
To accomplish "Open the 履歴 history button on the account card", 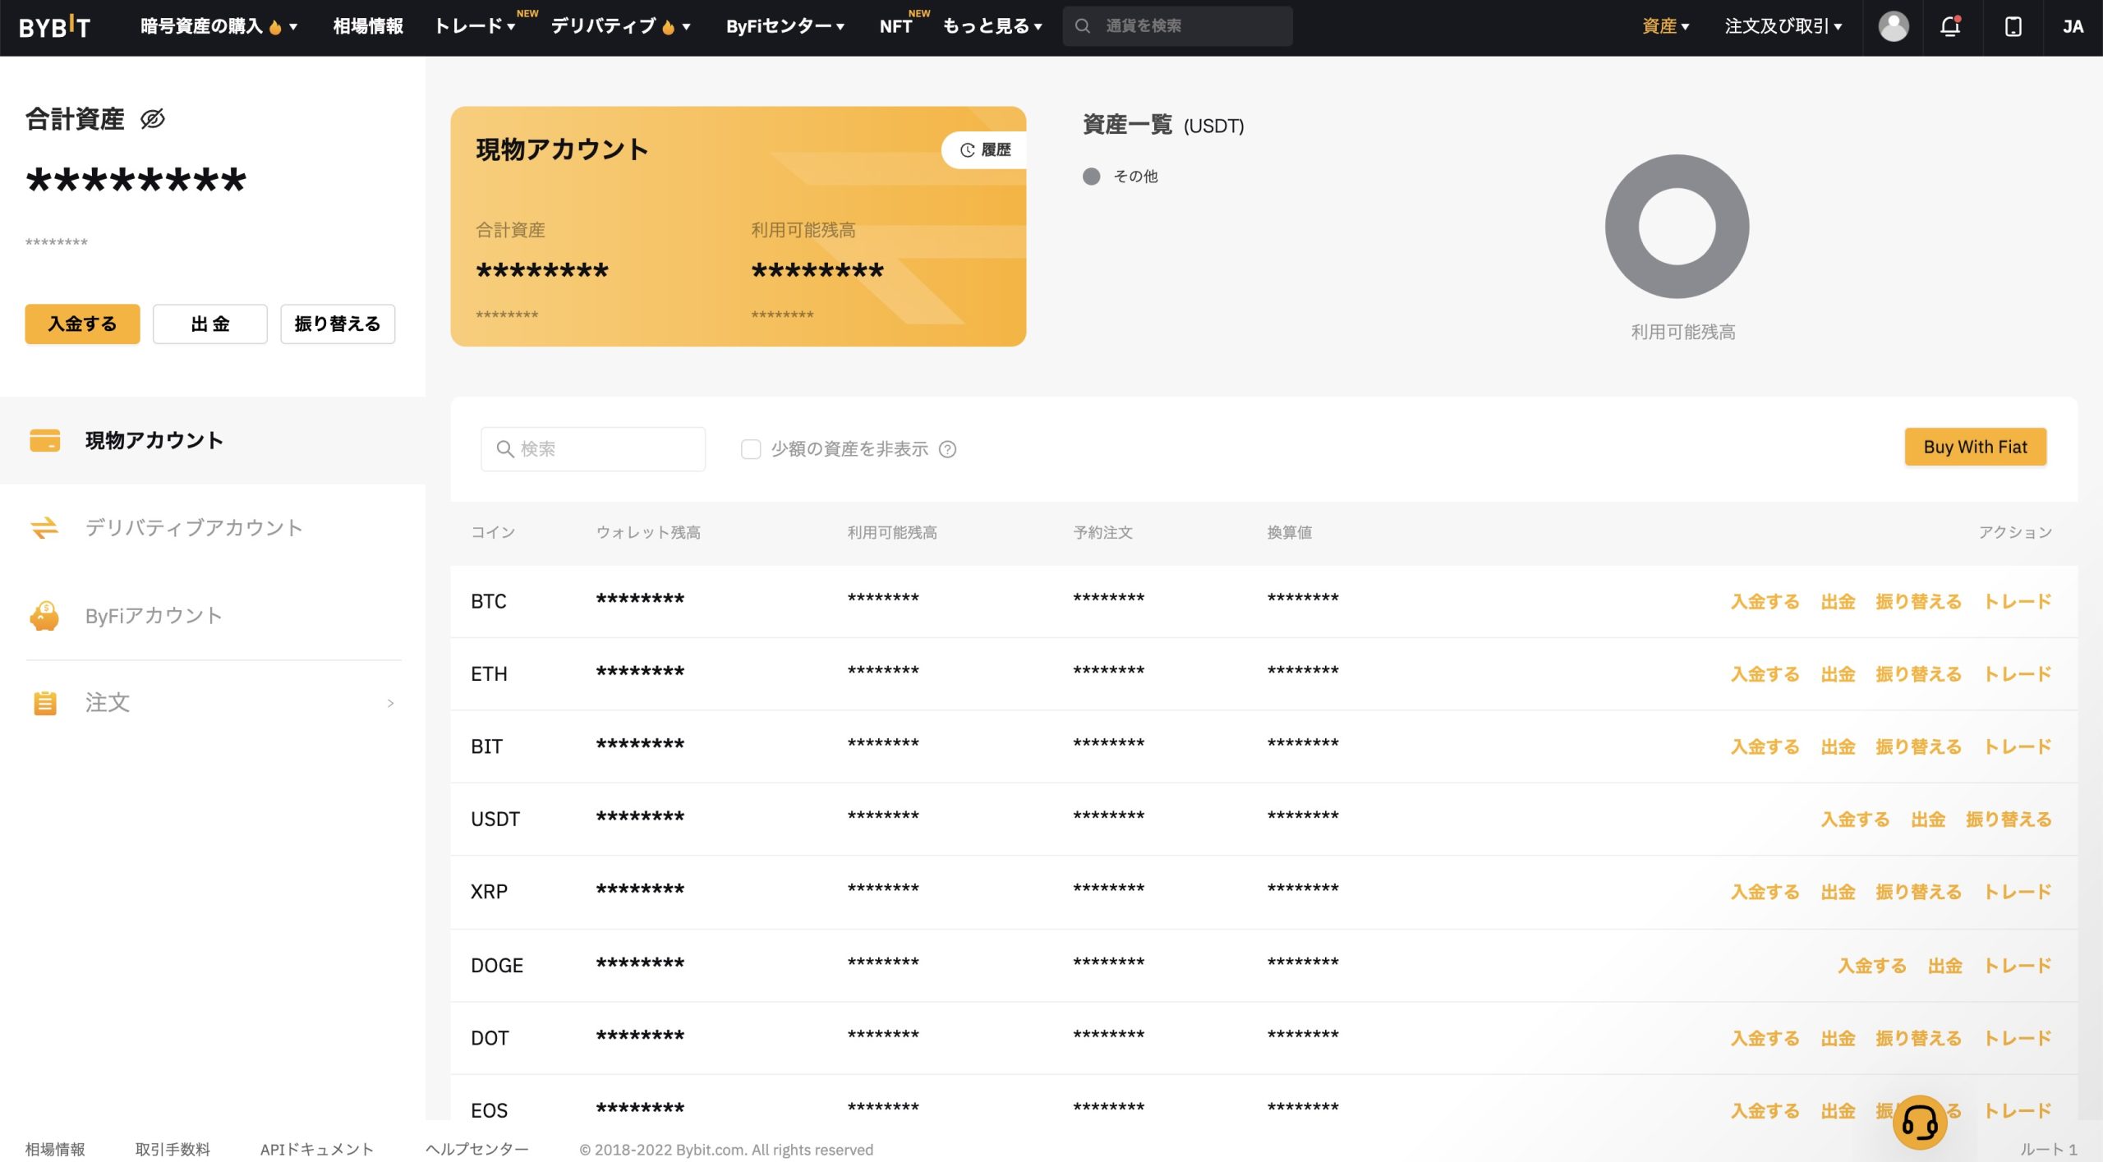I will 985,149.
